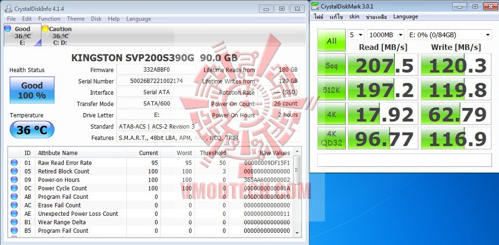The image size is (499, 245).
Task: Click the Raw Values column header
Action: point(260,153)
